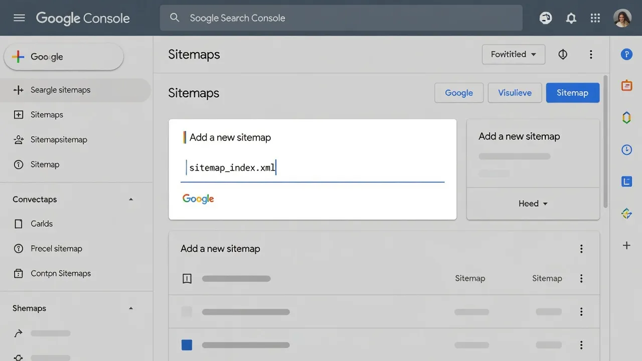
Task: Toggle the blue checkbox in third row
Action: point(187,345)
